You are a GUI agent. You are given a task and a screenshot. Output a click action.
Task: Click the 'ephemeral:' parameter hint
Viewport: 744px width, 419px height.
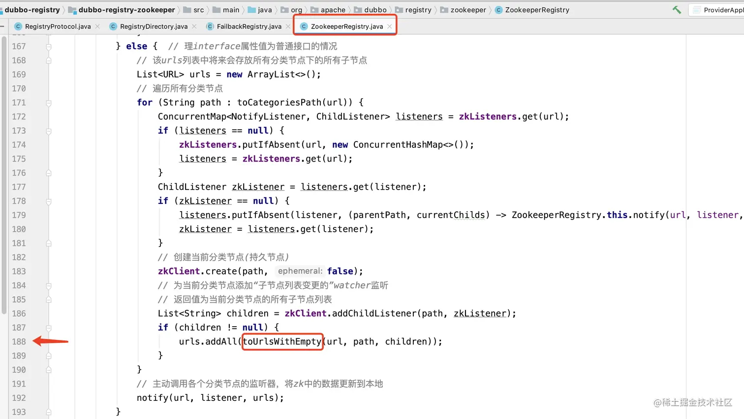point(300,271)
